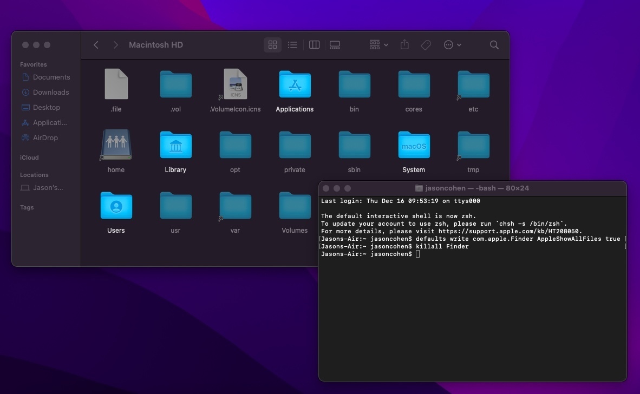Select Documents in the Favorites sidebar
Viewport: 640px width, 394px height.
[51, 77]
